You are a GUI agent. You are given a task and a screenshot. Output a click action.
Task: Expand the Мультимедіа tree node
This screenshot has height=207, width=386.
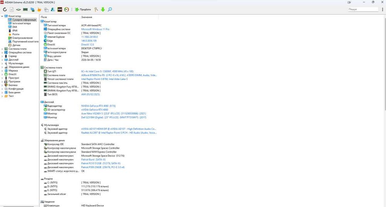[2, 63]
